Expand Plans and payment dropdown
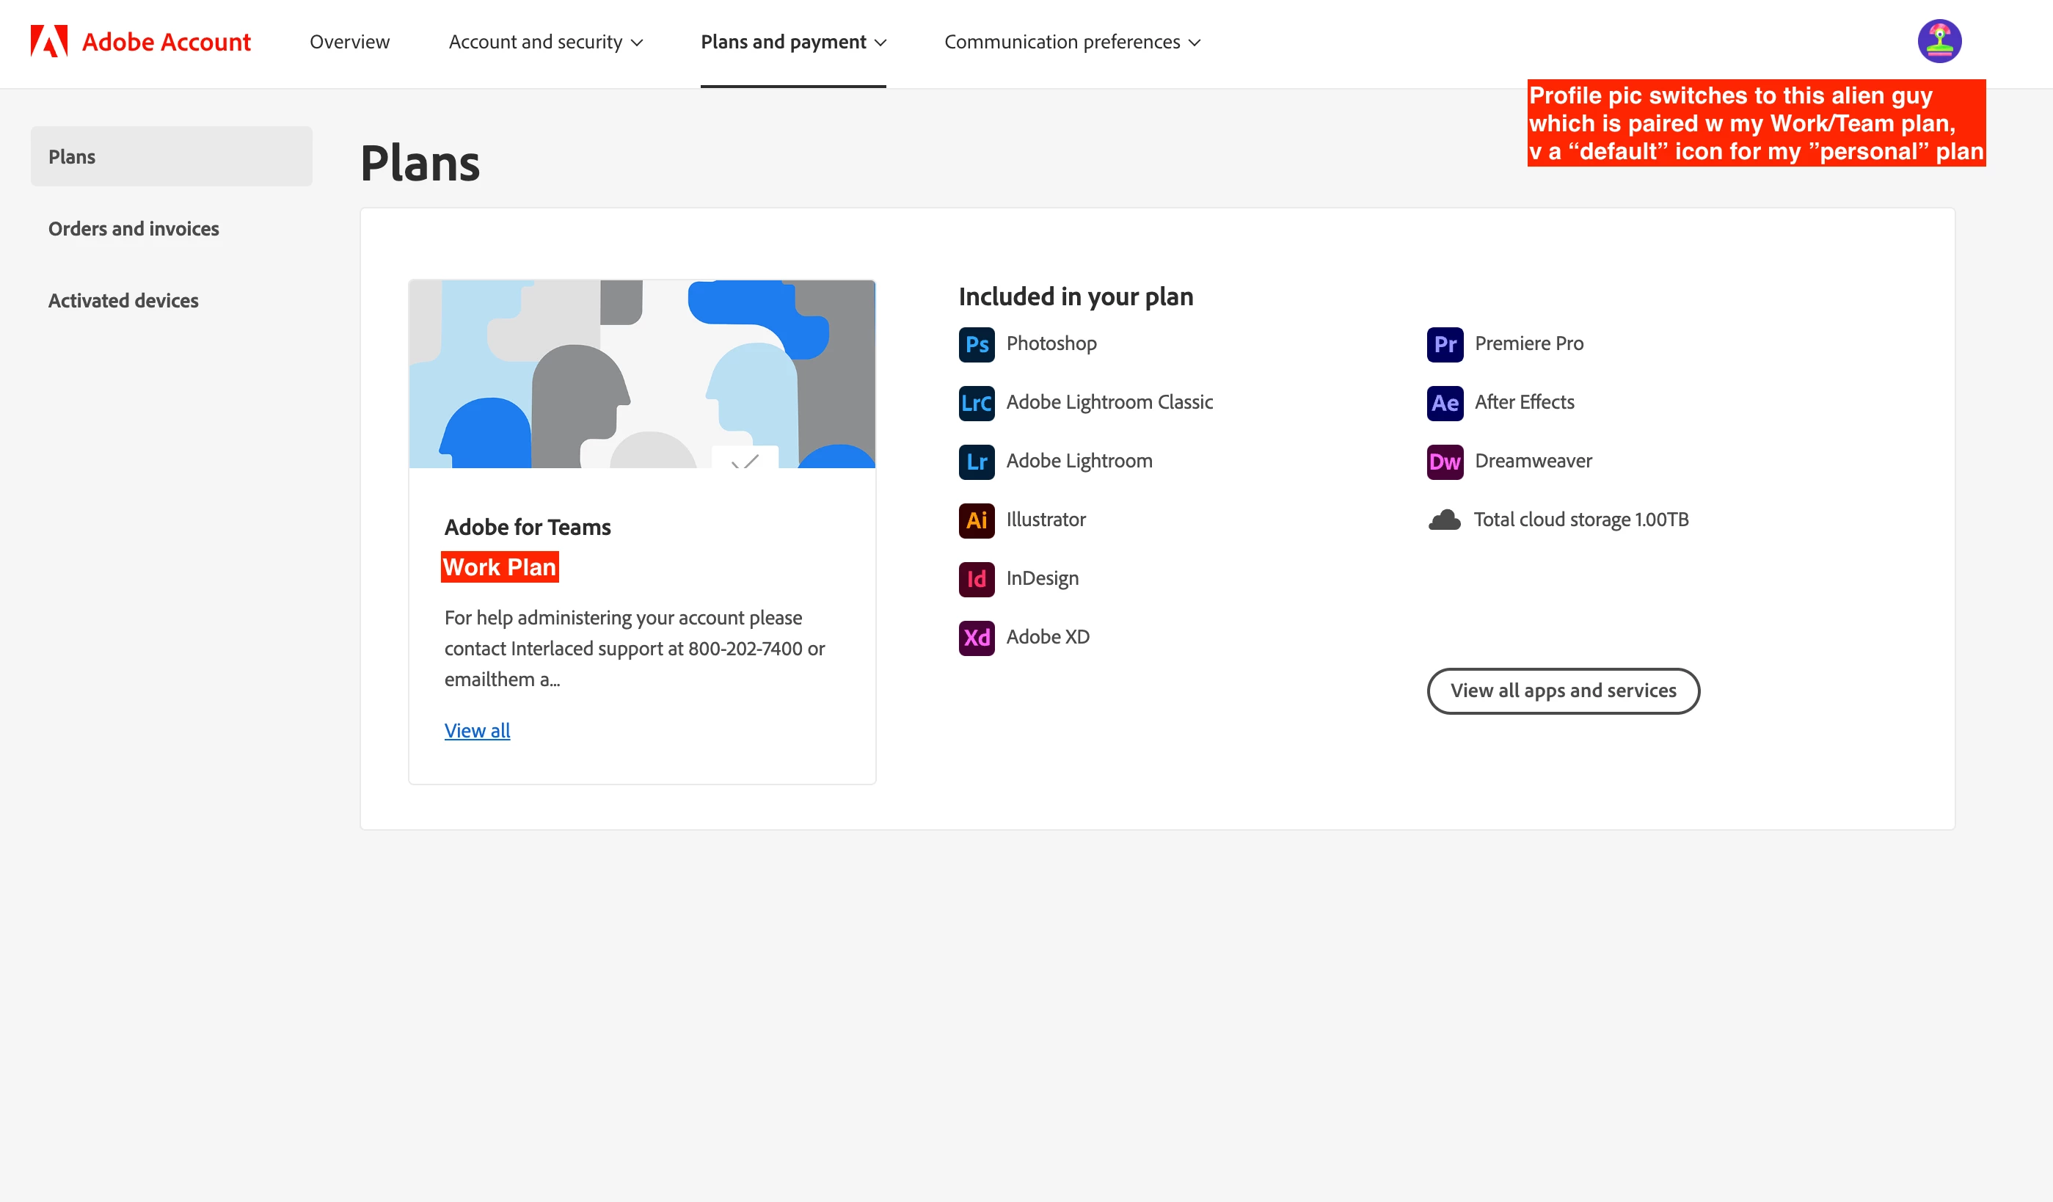 792,42
